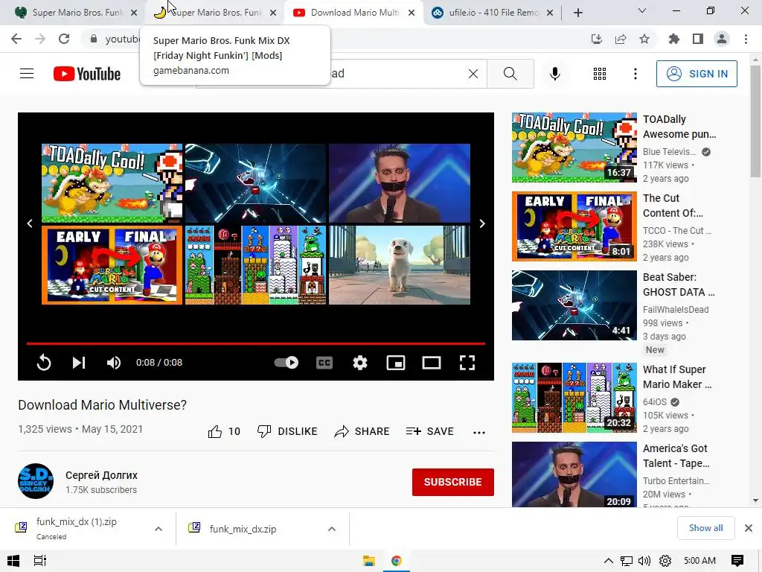Close the downloads bar
762x572 pixels.
click(x=749, y=528)
